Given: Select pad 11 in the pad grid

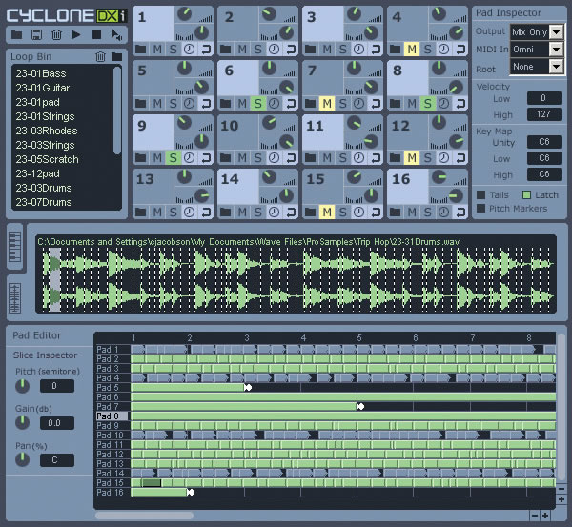Looking at the screenshot, I should (322, 132).
